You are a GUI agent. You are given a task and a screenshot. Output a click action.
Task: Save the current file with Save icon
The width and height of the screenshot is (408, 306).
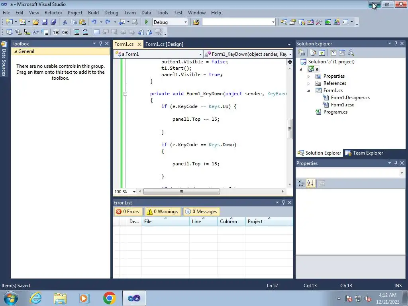click(x=45, y=22)
